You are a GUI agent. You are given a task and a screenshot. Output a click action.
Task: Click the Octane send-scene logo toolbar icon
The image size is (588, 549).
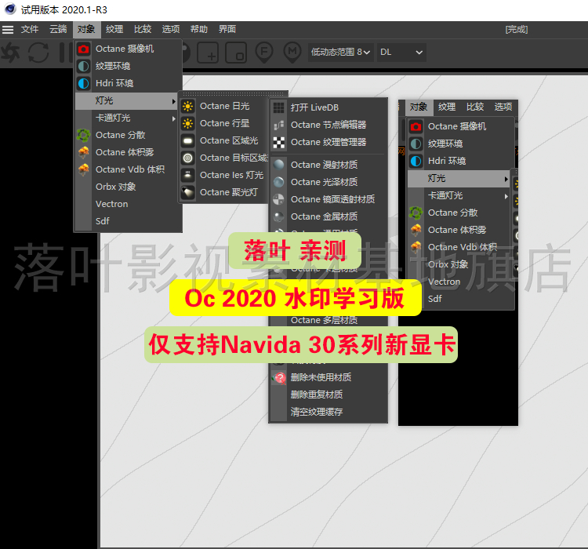(10, 53)
